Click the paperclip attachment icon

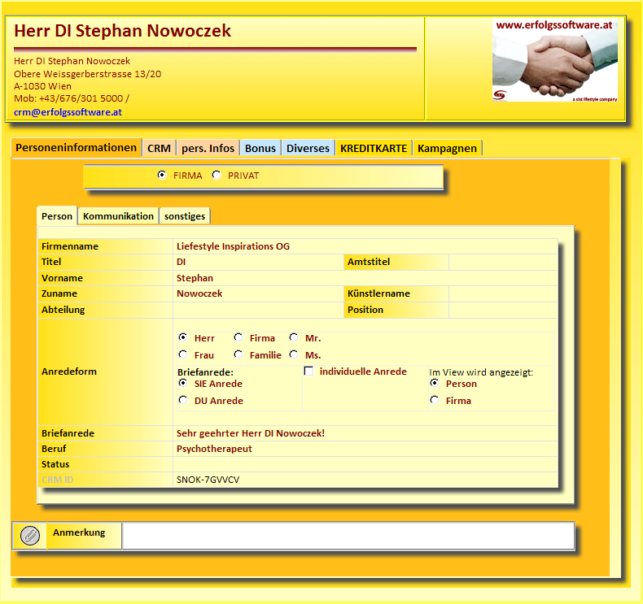30,536
